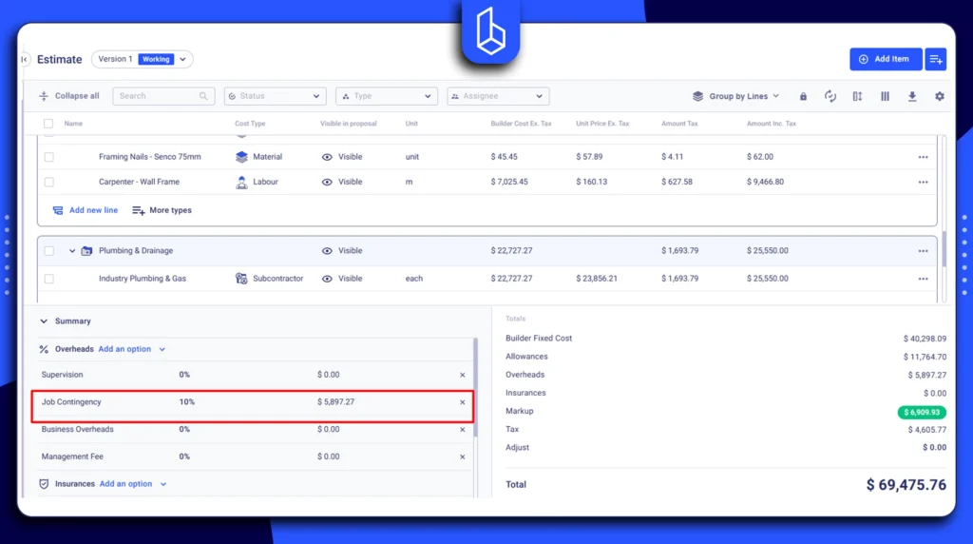The image size is (973, 544).
Task: Select the Carpenter - Wall Frame checkbox
Action: tap(48, 182)
